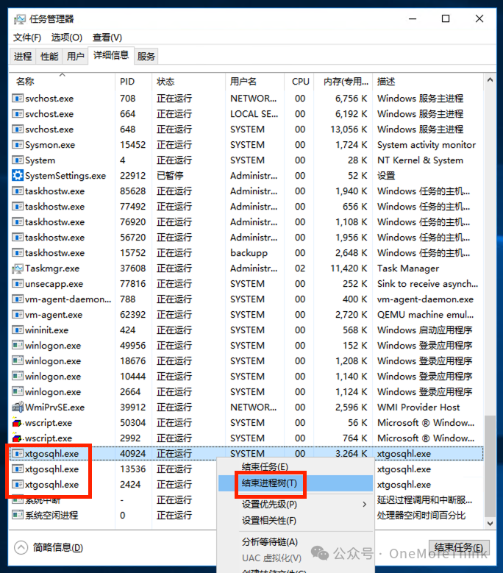503x573 pixels.
Task: Click the scrollbar up arrow
Action: (490, 79)
